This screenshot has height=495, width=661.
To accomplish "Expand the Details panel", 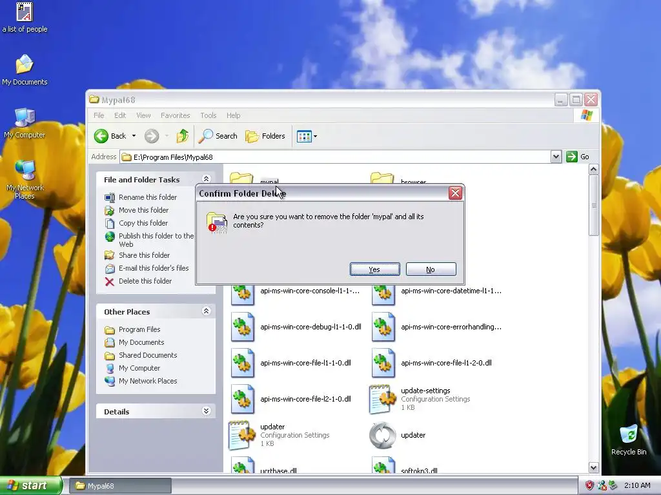I will point(206,411).
